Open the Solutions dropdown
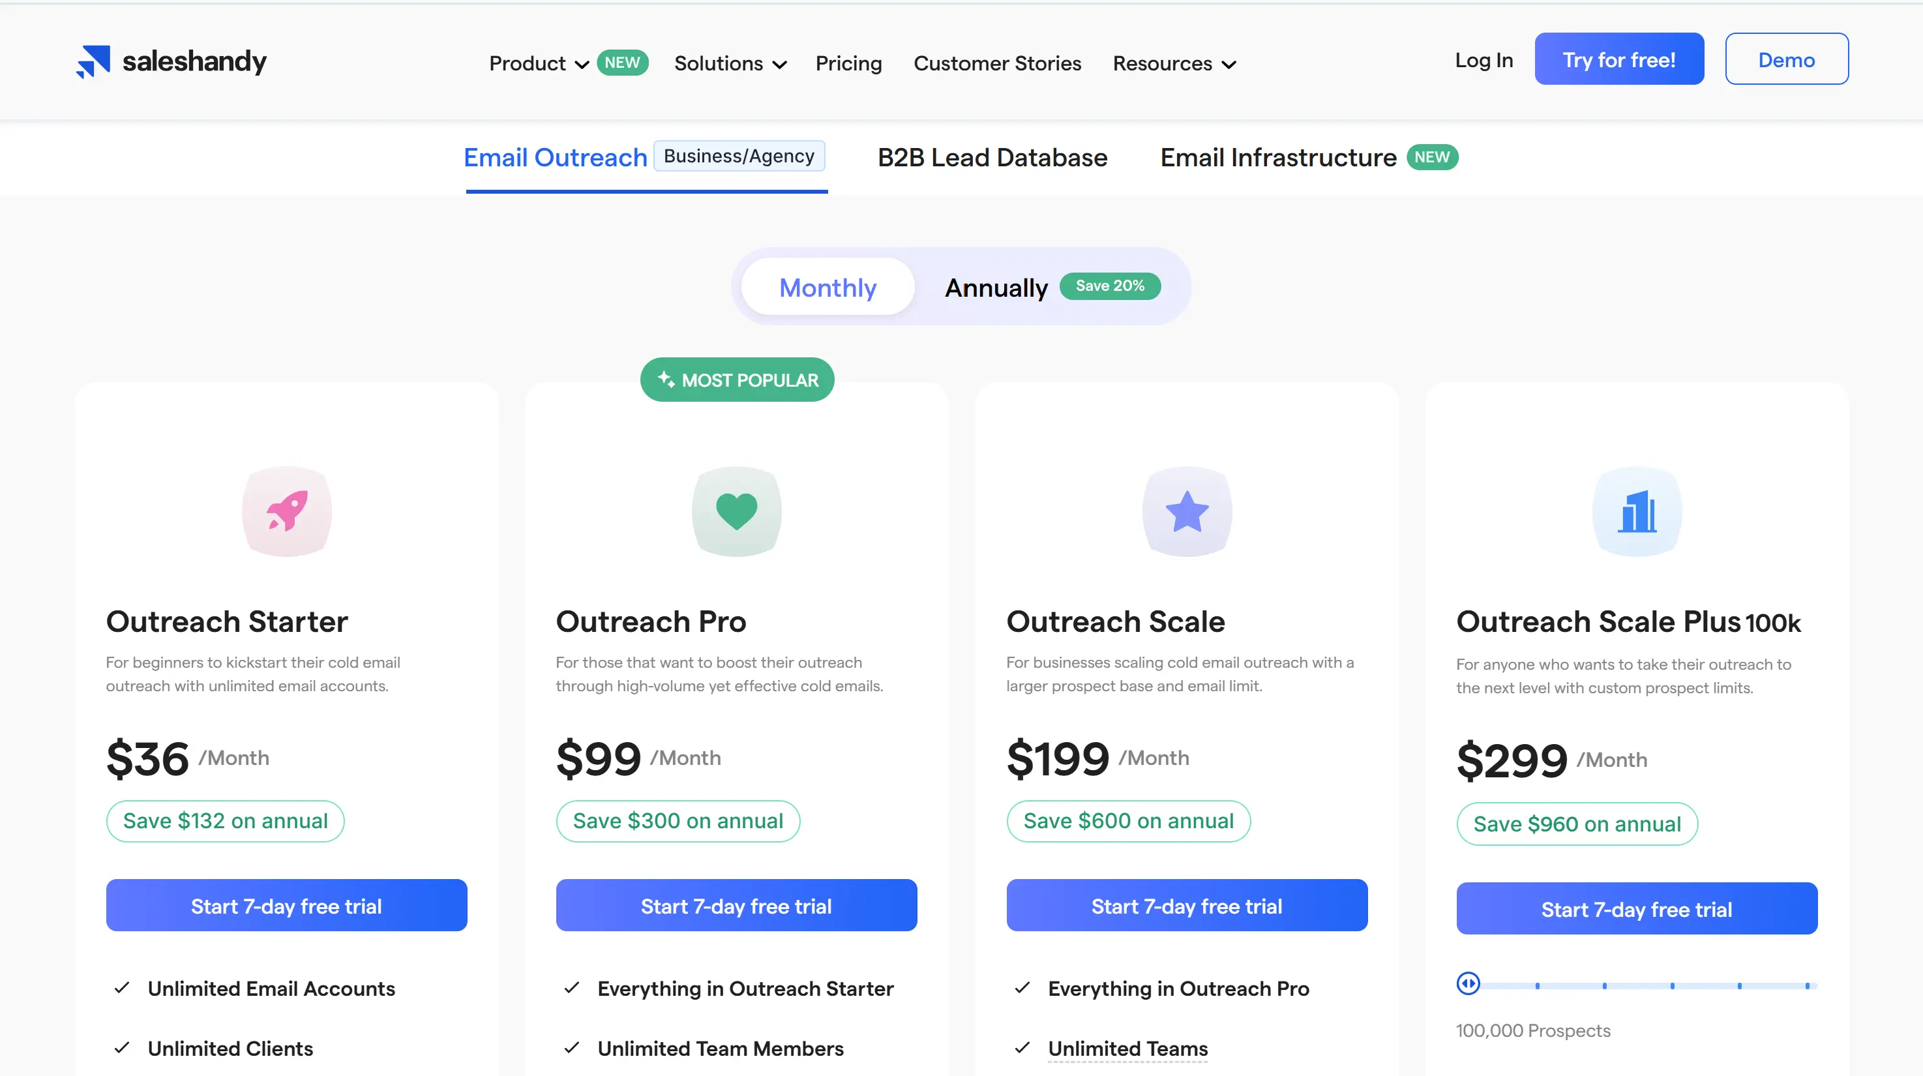The height and width of the screenshot is (1076, 1923). tap(729, 63)
